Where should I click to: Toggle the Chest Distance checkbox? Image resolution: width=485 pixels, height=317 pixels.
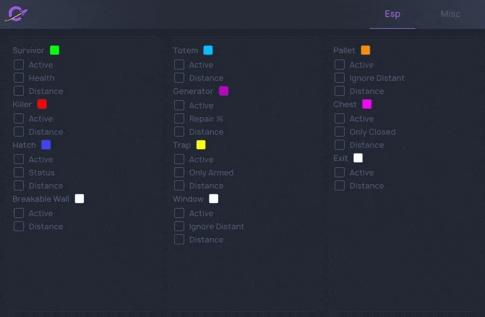click(x=340, y=145)
